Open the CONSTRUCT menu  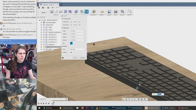coord(94,15)
